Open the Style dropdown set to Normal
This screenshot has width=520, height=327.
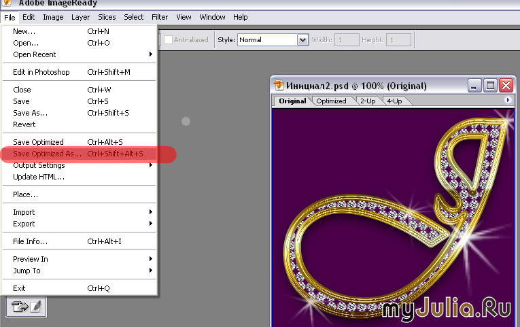pos(273,40)
